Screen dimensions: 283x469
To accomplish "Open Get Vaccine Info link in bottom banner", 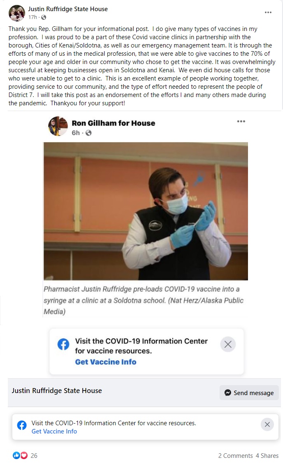I will [x=54, y=431].
